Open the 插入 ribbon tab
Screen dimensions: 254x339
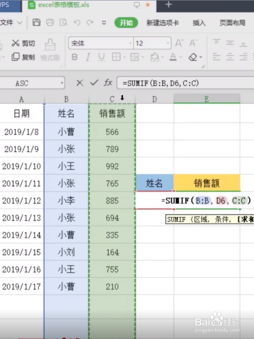(x=199, y=23)
